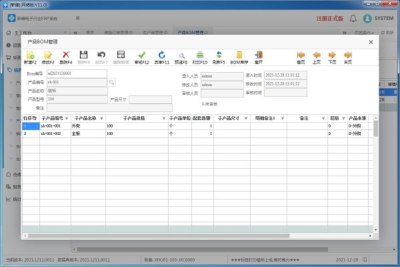
Task: Click the 刷新F5 (Refresh) icon
Action: 217,57
